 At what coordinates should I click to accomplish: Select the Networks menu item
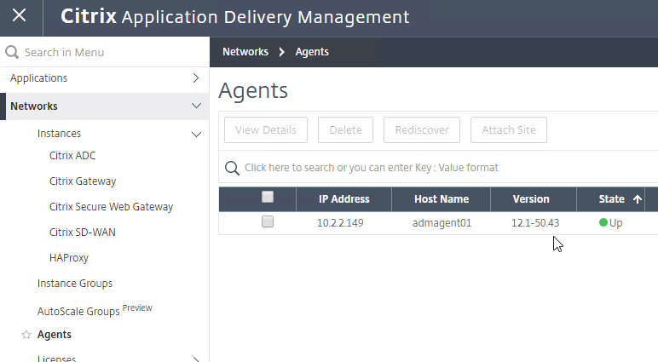click(34, 106)
